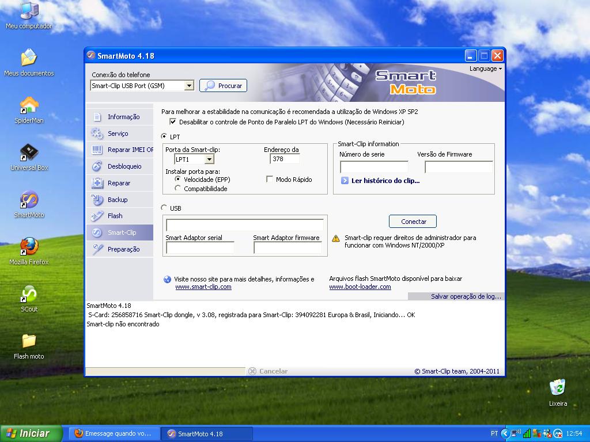Select the Meus documentos desktop icon
The width and height of the screenshot is (590, 442).
click(29, 63)
